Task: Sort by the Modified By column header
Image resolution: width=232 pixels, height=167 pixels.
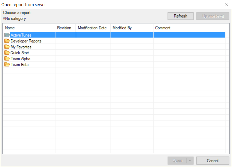Action: click(132, 28)
